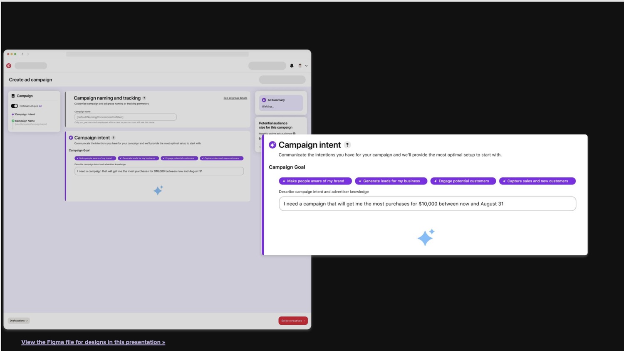This screenshot has width=624, height=351.
Task: Click the large blue sparkle icon in enlarged panel
Action: [x=426, y=237]
